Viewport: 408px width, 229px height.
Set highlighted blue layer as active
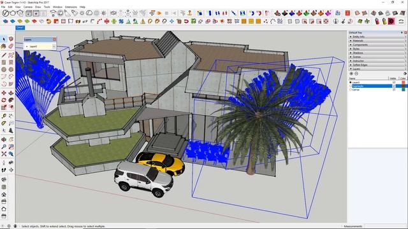coord(351,86)
